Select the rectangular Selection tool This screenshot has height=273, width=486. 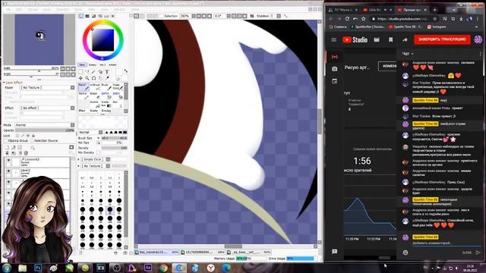coord(80,72)
